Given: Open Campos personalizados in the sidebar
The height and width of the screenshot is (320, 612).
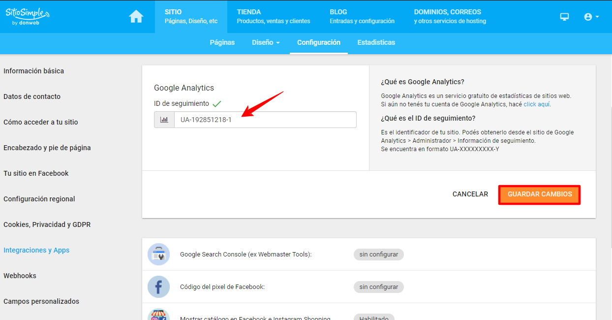Looking at the screenshot, I should tap(41, 301).
